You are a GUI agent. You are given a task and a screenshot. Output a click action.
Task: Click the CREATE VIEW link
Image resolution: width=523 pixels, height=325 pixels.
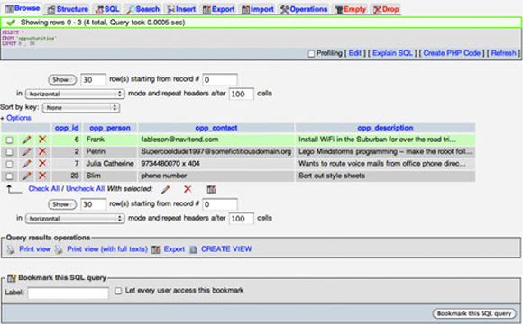tap(226, 249)
